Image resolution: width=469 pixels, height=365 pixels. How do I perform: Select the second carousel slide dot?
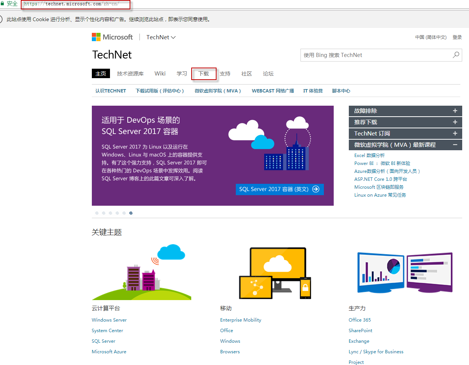coord(104,213)
